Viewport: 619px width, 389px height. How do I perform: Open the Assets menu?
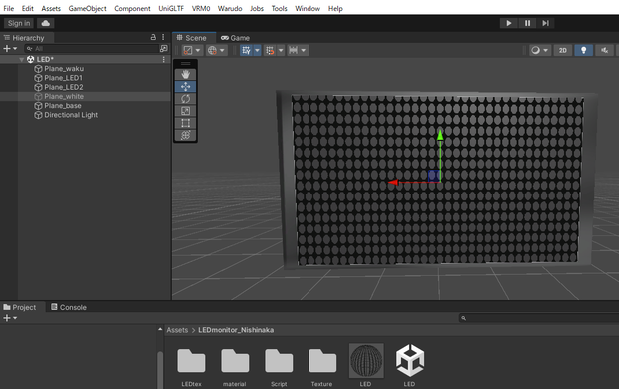coord(51,8)
